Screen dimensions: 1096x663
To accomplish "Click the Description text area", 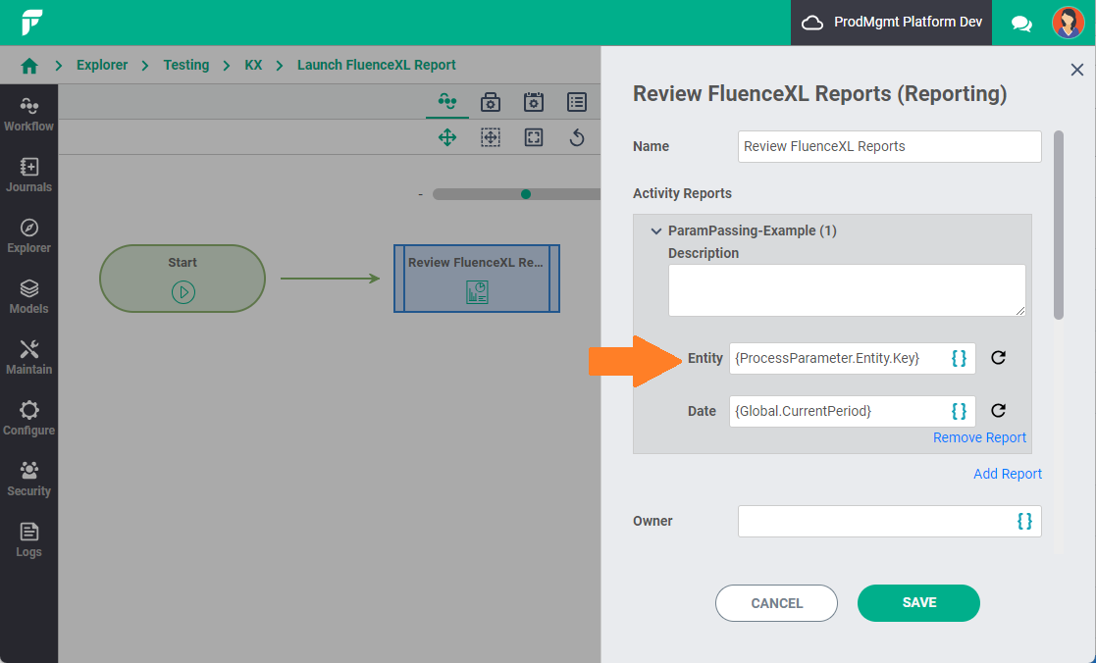I will pos(847,290).
